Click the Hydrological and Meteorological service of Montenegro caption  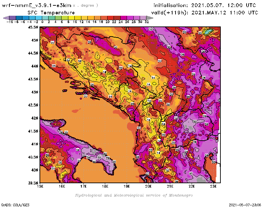(134, 195)
